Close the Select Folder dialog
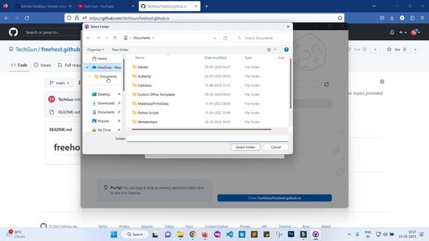This screenshot has width=429, height=241. (x=288, y=27)
